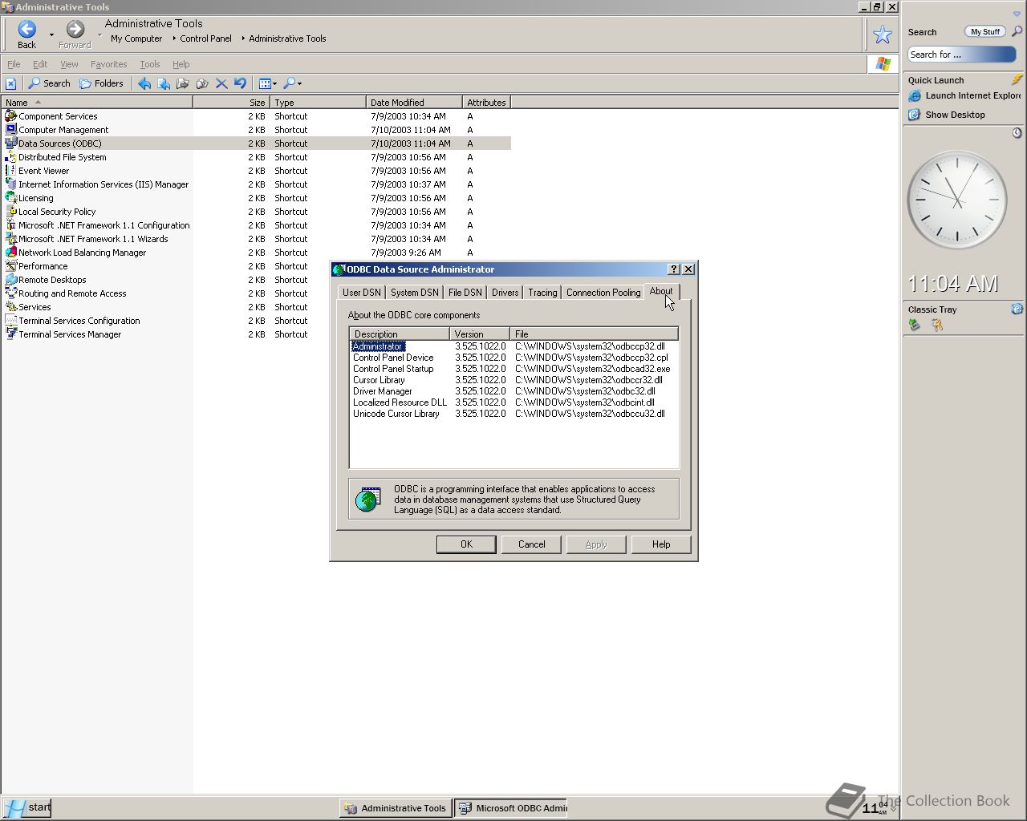Click the My Stuff button in sidebar
1027x821 pixels.
click(x=985, y=31)
